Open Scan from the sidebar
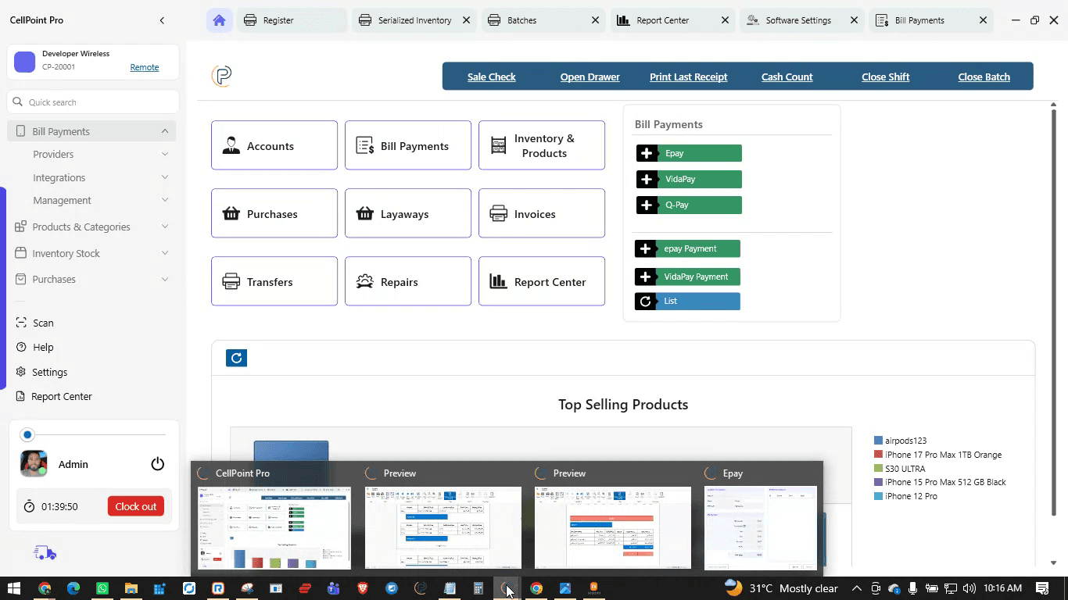 point(43,323)
